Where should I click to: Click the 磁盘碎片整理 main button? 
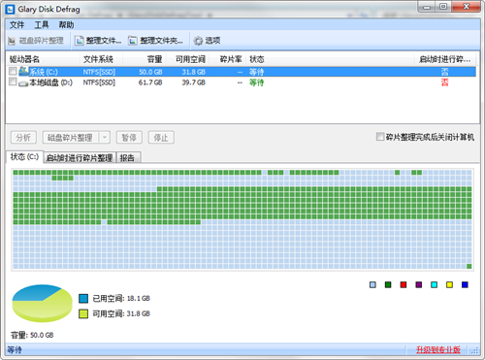pos(71,138)
